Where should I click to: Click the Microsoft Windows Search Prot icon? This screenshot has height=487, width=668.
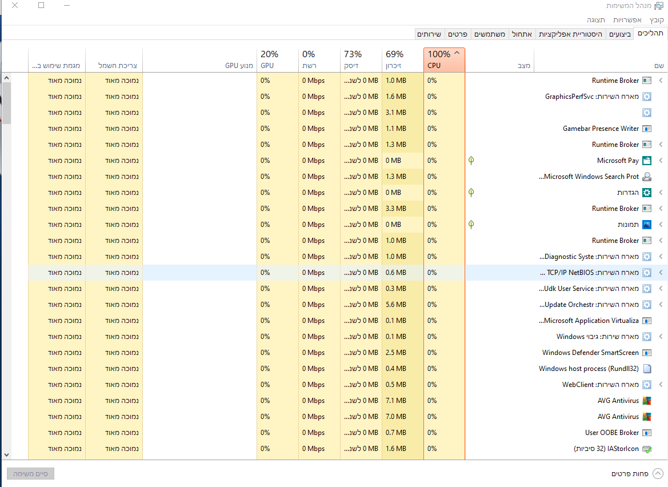tap(647, 177)
